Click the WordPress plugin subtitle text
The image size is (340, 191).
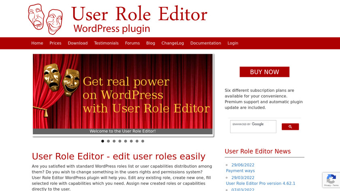pos(112,29)
